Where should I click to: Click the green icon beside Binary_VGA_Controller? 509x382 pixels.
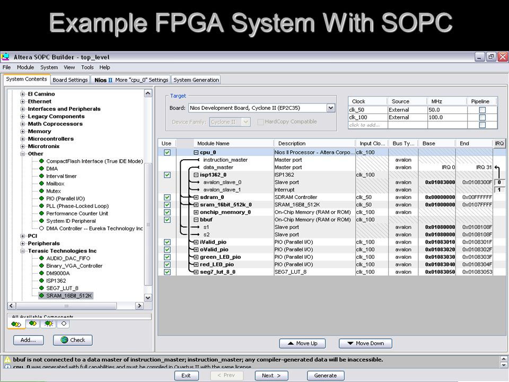coord(41,265)
